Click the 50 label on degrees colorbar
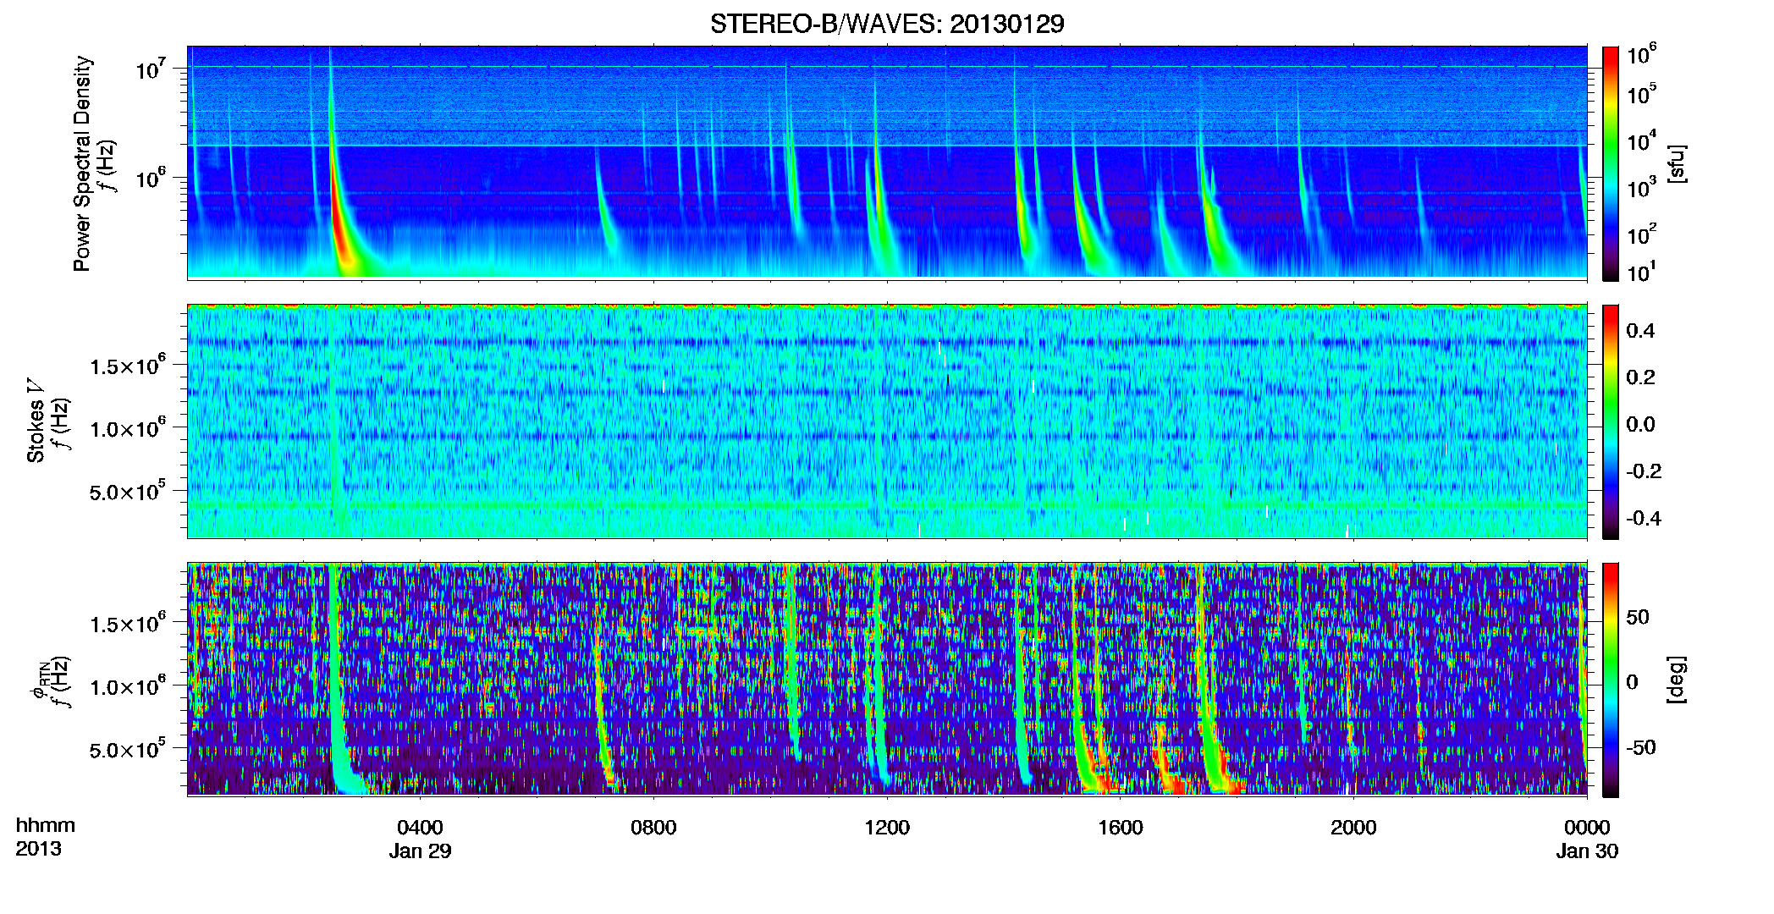 tap(1637, 617)
